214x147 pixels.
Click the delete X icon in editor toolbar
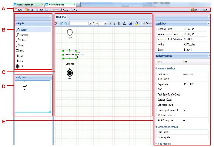pos(56,23)
